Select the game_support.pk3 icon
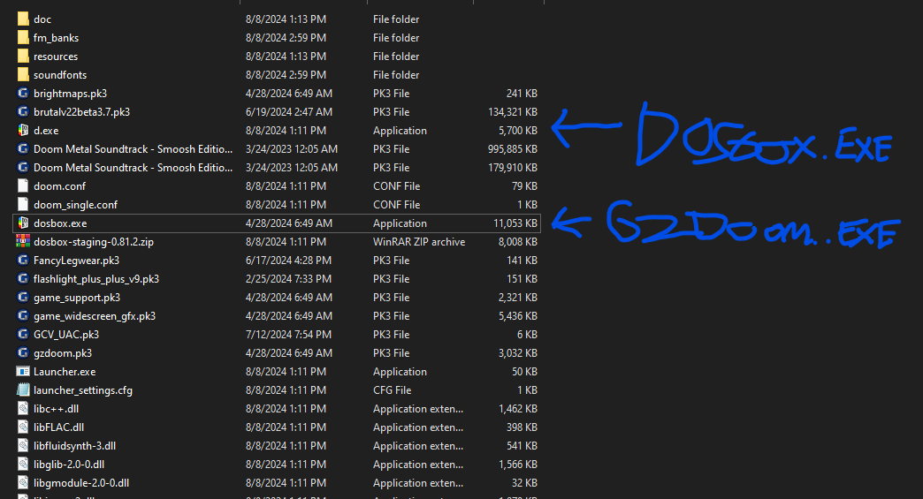The height and width of the screenshot is (499, 923). [x=23, y=298]
